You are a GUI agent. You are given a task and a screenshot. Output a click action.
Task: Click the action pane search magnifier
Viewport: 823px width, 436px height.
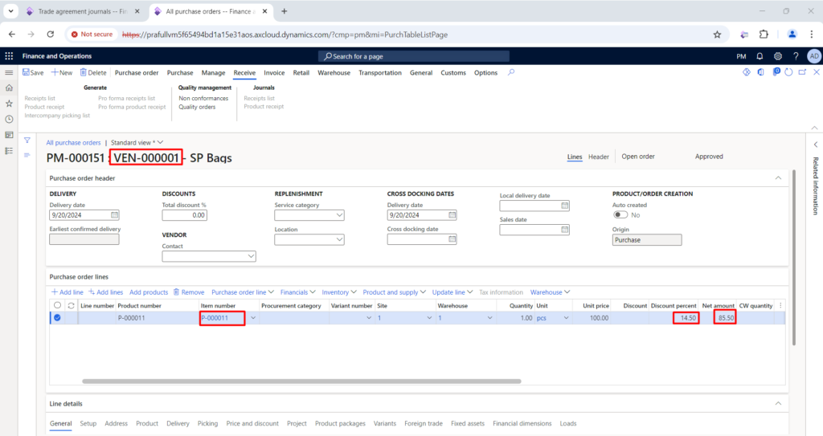click(511, 72)
